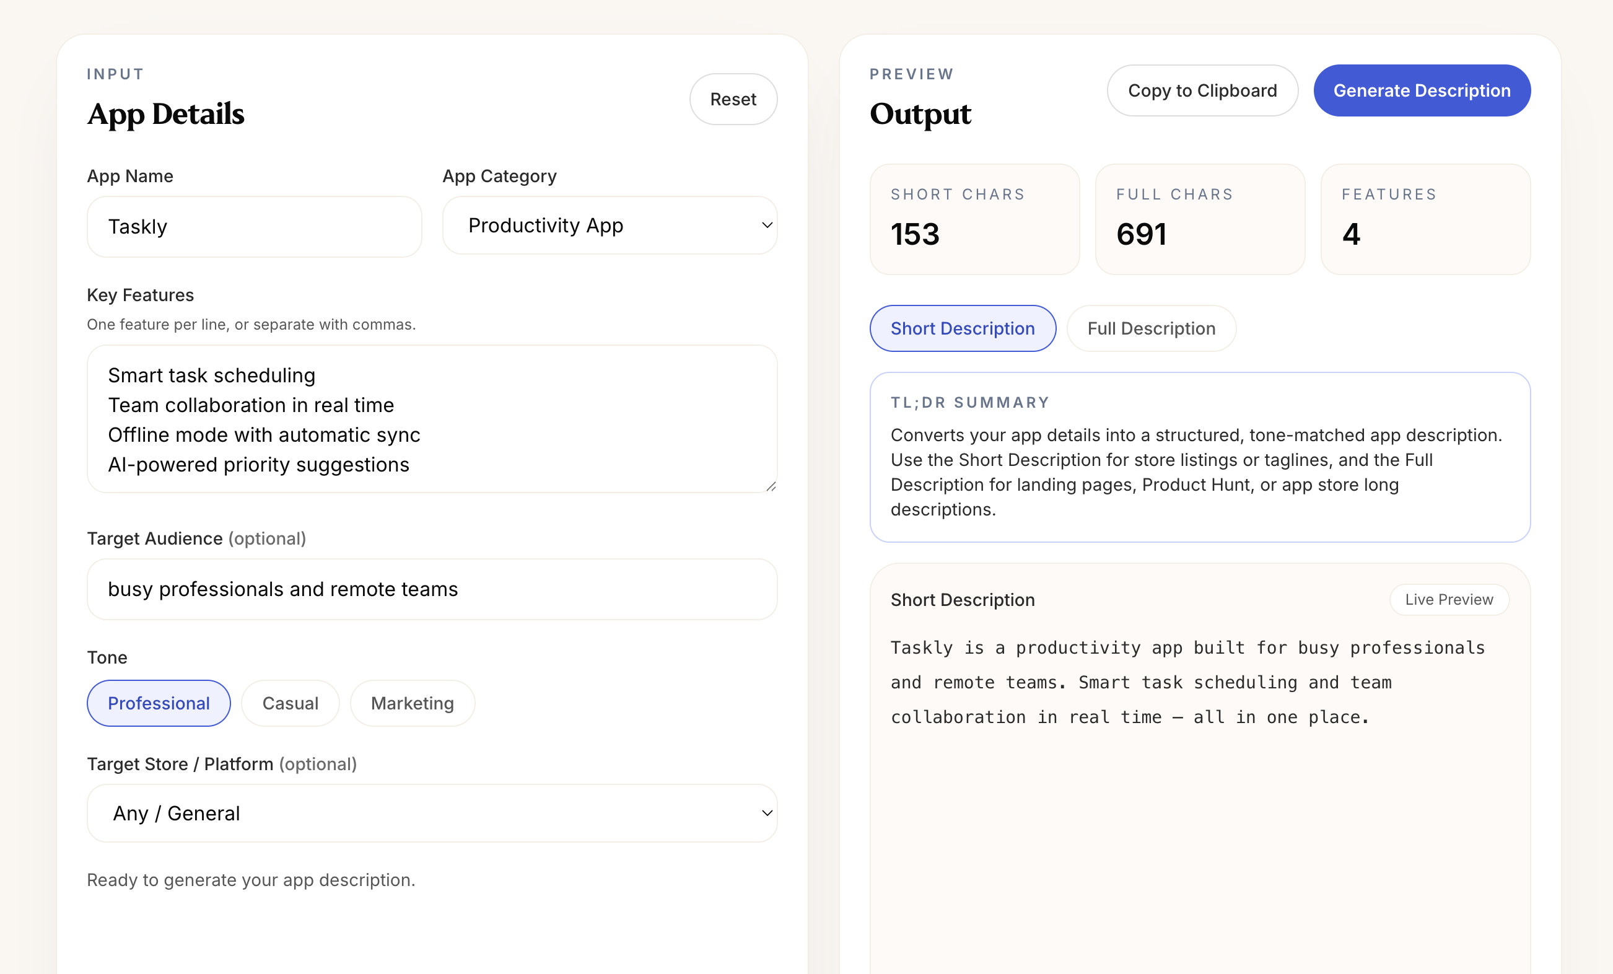Select the Marketing tone
The width and height of the screenshot is (1613, 974).
[412, 703]
